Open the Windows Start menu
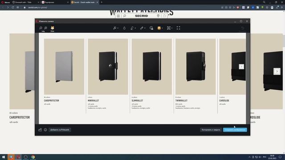285x160 pixels. click(4, 157)
